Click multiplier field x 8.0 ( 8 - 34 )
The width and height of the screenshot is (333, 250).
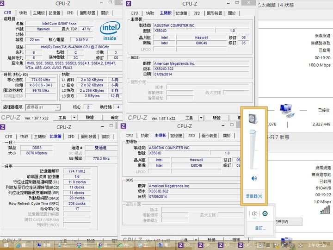point(41,85)
